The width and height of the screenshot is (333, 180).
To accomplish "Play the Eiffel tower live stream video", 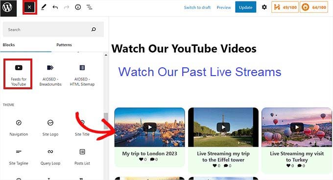I will tap(223, 127).
